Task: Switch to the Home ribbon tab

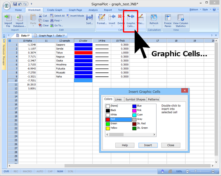Action: (x=18, y=10)
